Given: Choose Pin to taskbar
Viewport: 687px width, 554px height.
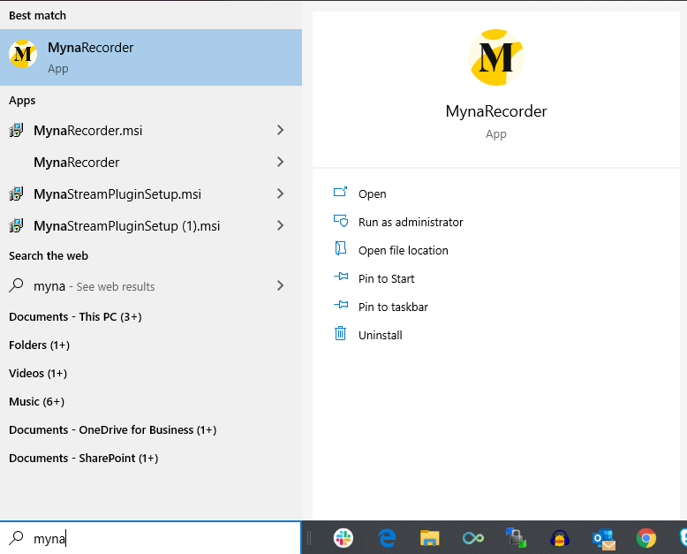Looking at the screenshot, I should coord(393,307).
